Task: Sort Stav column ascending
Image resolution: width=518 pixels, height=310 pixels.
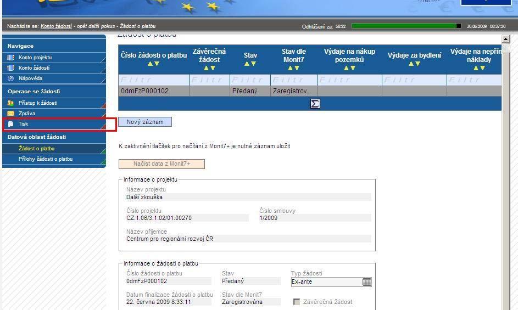Action: 247,64
